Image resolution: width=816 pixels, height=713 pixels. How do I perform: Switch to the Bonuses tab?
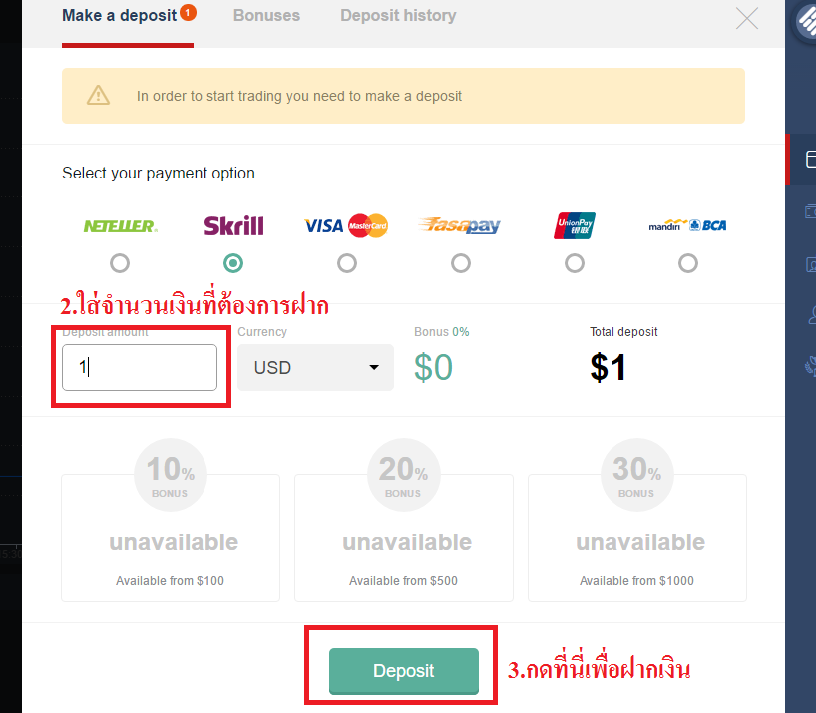click(266, 16)
